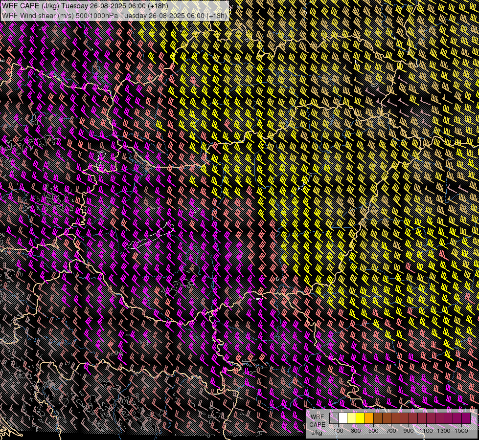This screenshot has height=440, width=479.
Task: Click the legend value 1300
Action: click(x=444, y=431)
